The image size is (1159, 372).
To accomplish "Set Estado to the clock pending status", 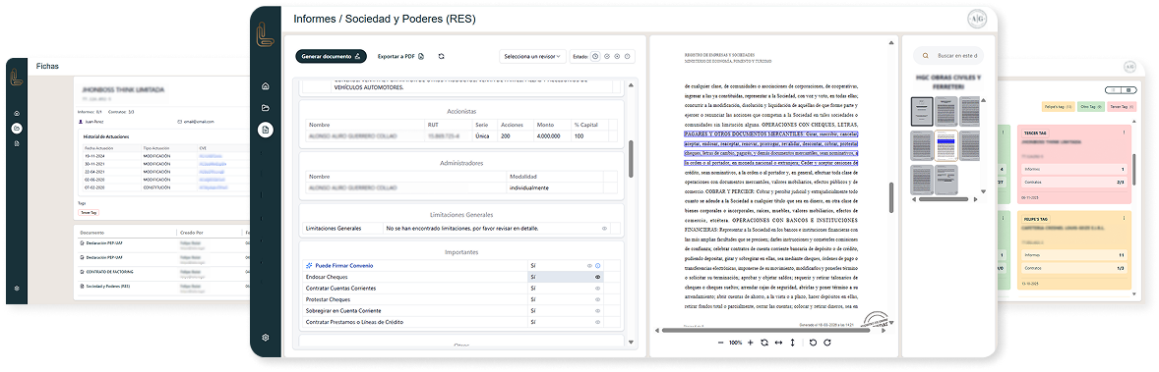I will click(x=596, y=56).
